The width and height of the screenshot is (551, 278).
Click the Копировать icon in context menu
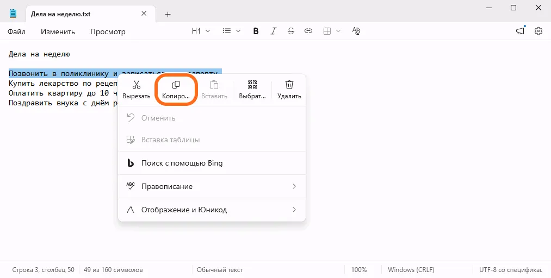176,85
